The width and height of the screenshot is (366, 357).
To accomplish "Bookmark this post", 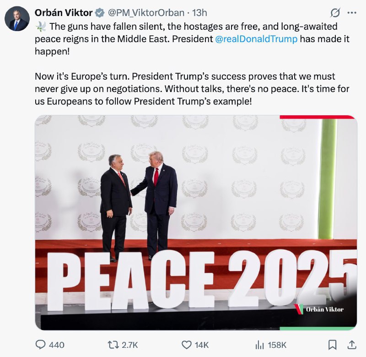I will (x=333, y=344).
